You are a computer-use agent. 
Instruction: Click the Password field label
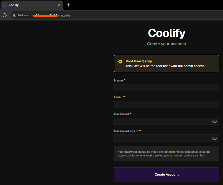pos(122,114)
